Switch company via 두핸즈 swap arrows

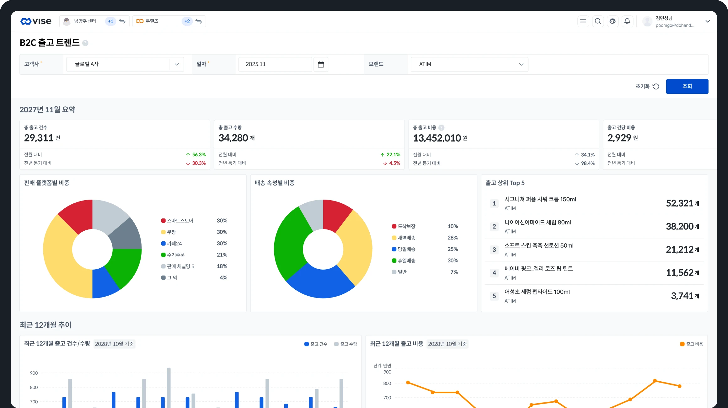coord(199,21)
